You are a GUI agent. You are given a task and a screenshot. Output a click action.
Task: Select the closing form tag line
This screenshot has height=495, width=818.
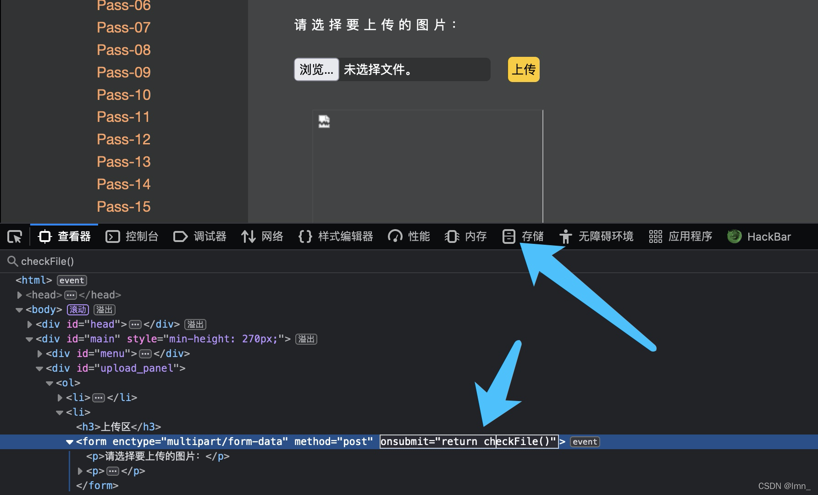[97, 486]
